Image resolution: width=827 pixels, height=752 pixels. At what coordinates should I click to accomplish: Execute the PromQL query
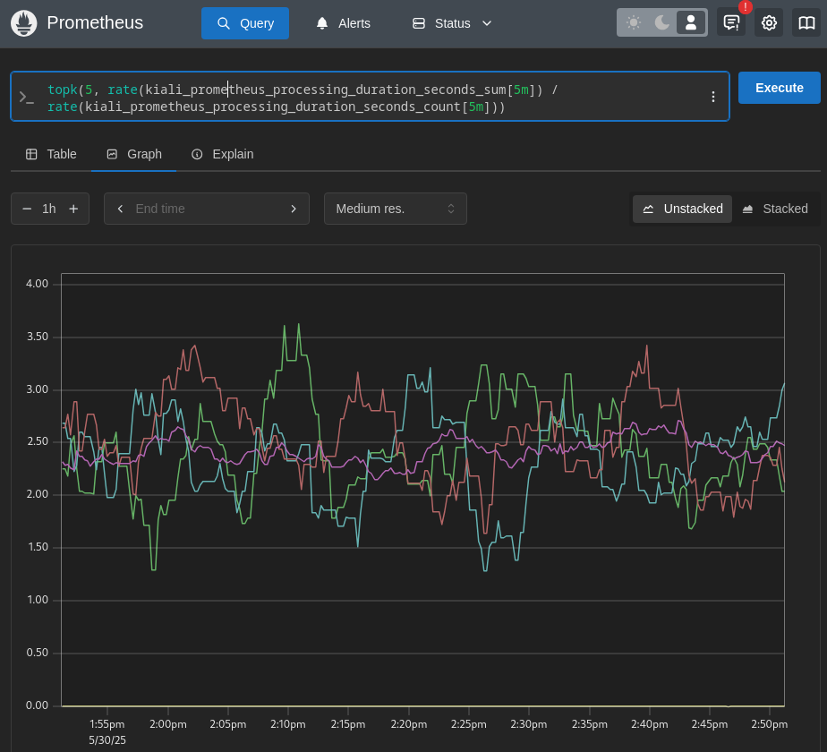click(x=778, y=88)
